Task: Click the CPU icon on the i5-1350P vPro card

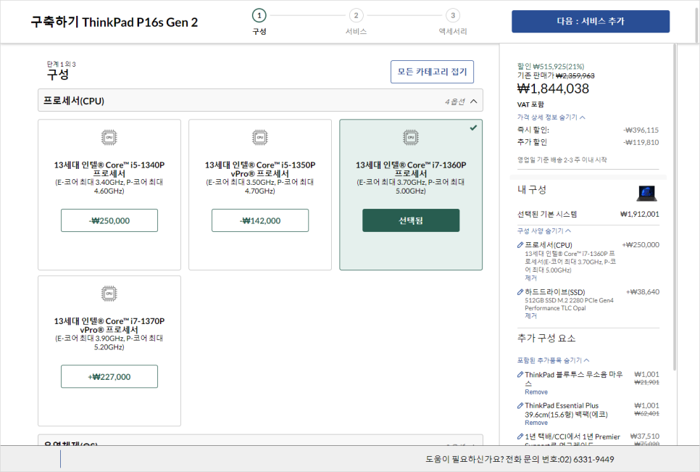Action: [x=260, y=138]
